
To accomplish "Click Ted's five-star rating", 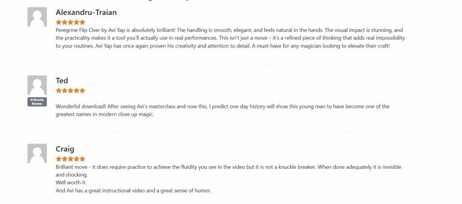I will [x=70, y=91].
